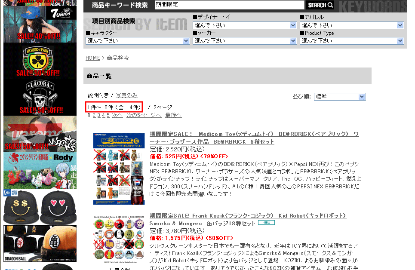
Task: Open the House of Pain SALE banner
Action: [40, 61]
